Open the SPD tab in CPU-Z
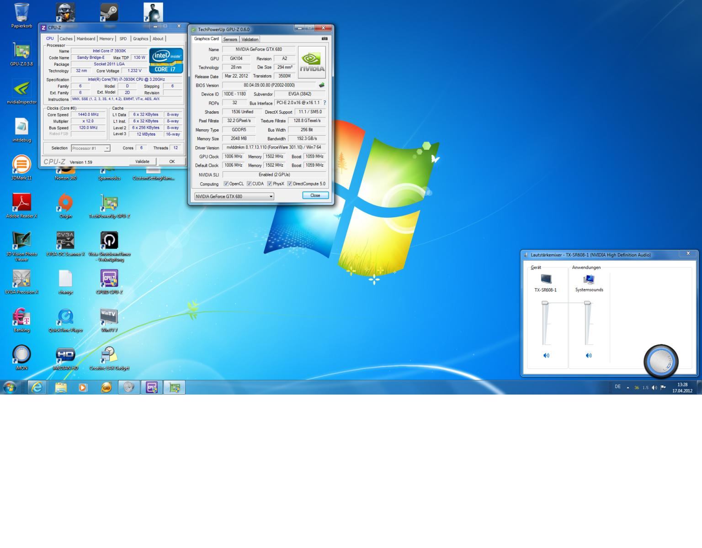Image resolution: width=702 pixels, height=548 pixels. click(x=123, y=39)
